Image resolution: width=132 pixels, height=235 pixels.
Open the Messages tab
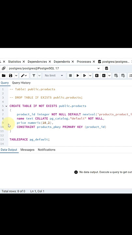click(x=27, y=150)
